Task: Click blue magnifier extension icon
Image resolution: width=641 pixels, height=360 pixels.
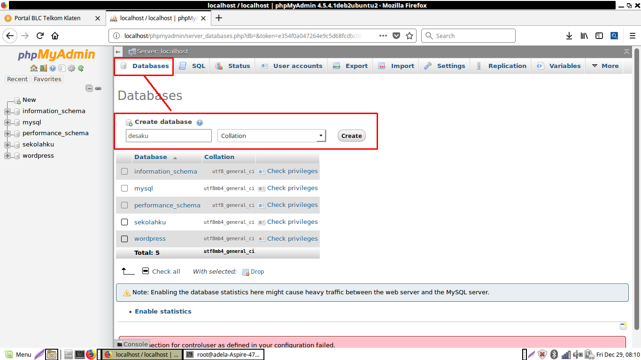Action: 614,36
